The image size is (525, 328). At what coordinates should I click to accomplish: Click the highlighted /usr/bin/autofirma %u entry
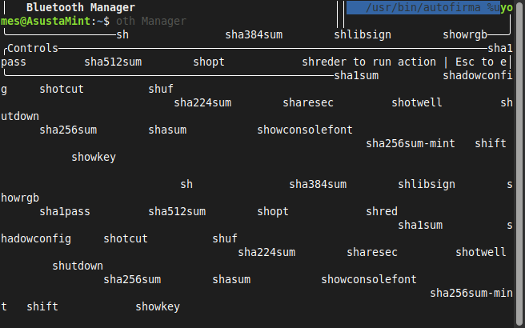click(x=423, y=7)
